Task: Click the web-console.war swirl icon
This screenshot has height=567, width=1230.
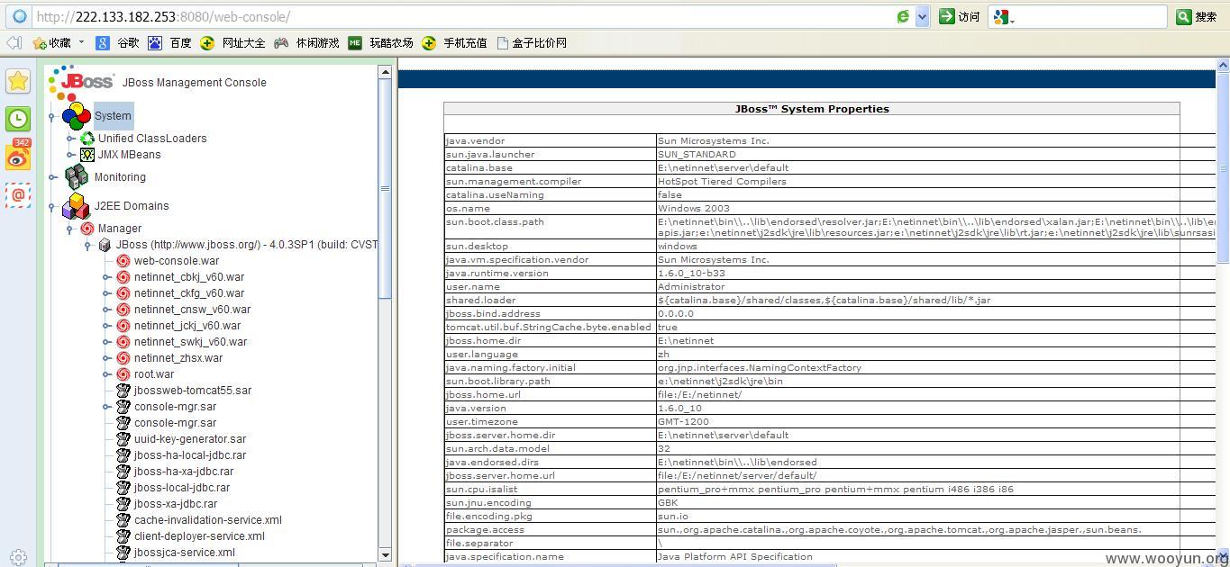Action: coord(123,261)
